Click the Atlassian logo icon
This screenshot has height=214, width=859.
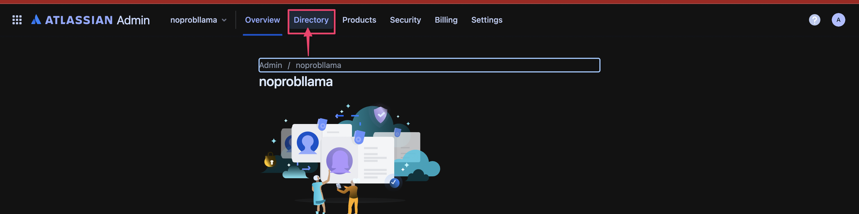click(x=36, y=20)
